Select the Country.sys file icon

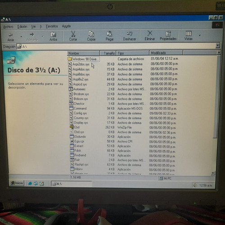coord(72,118)
